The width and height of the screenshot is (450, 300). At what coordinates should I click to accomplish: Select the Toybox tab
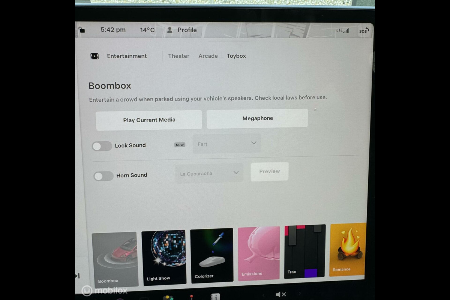pyautogui.click(x=236, y=56)
